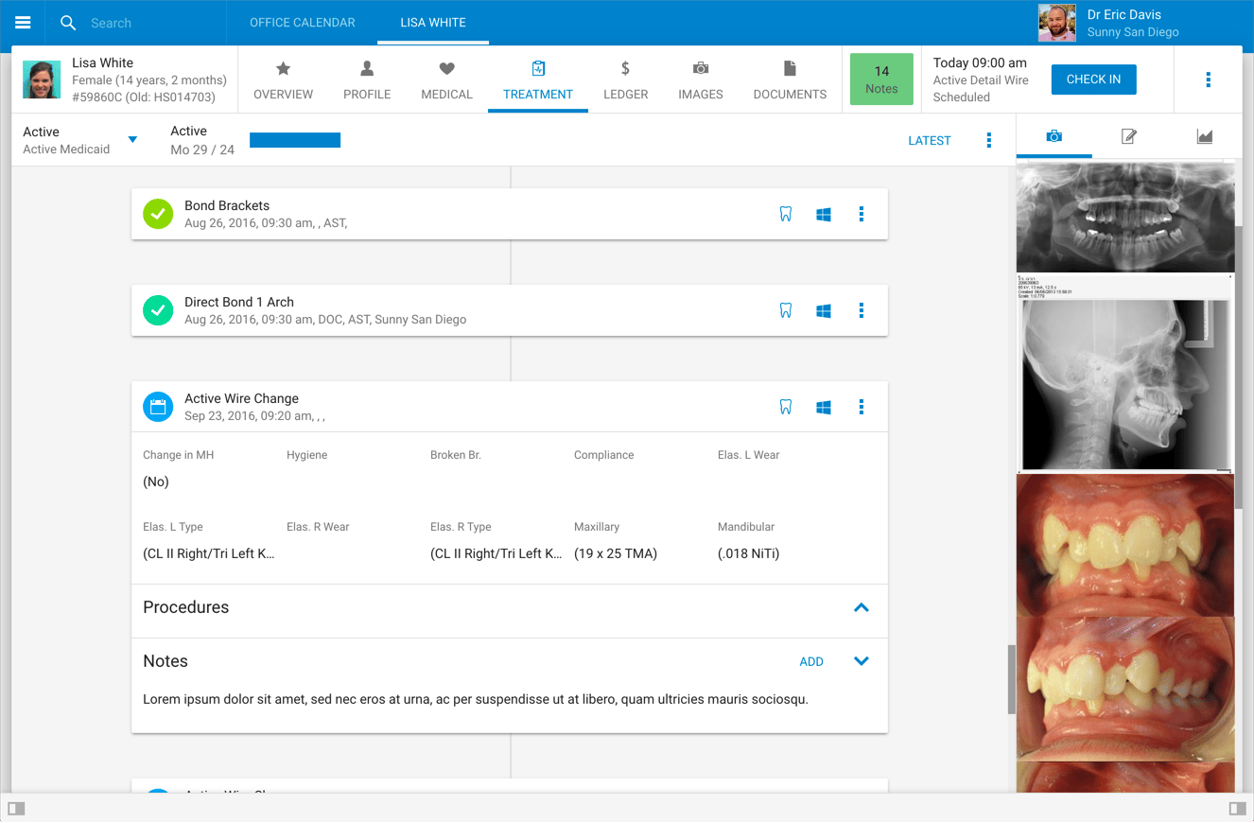Viewport: 1254px width, 823px height.
Task: Click Maxillary value 19 x 25 TMA
Action: coord(616,553)
